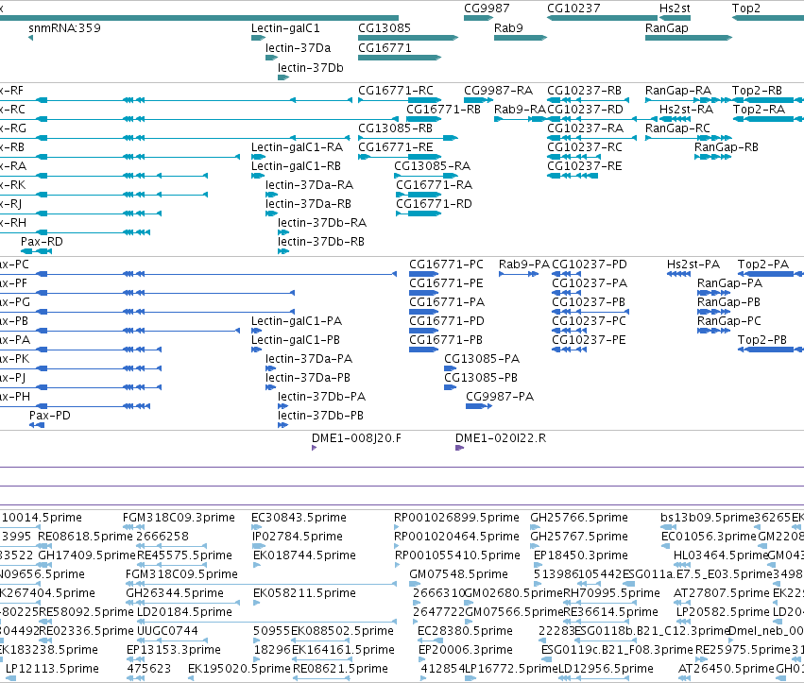Viewport: 804px width, 683px height.
Task: Open protein lectin-37Da-PB
Action: (x=271, y=387)
